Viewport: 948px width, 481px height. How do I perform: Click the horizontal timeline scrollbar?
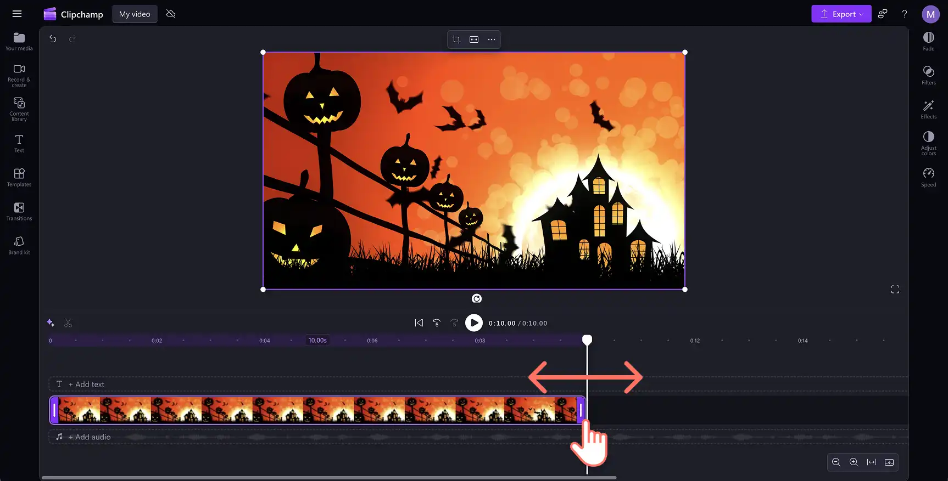(x=329, y=478)
